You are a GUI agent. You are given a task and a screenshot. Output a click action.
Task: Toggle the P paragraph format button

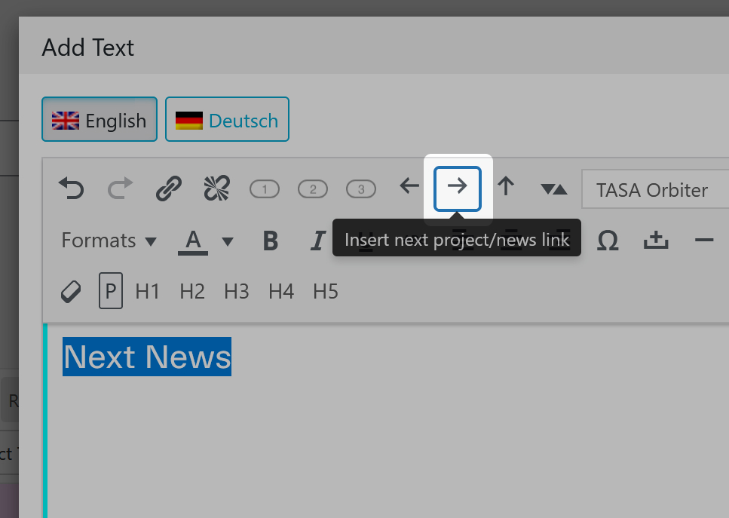pos(111,291)
